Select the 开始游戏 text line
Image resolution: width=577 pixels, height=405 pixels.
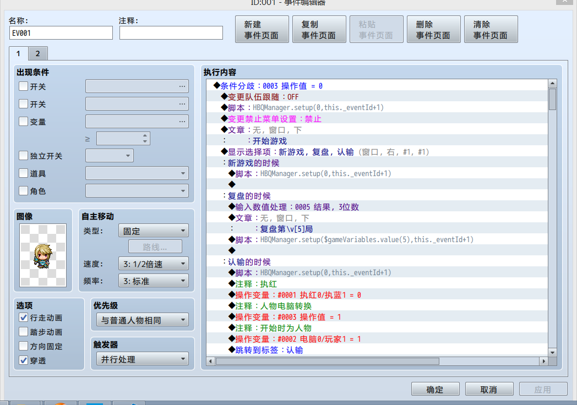[x=377, y=141]
